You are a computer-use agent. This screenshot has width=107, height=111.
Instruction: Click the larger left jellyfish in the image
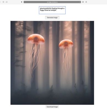tap(36, 39)
